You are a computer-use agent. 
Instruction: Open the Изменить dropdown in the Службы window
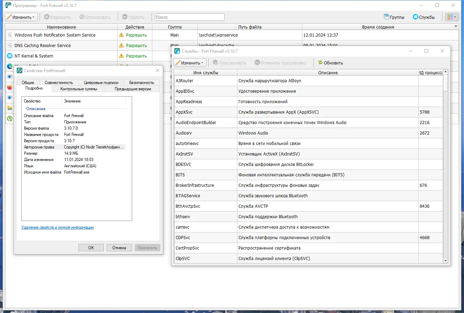pos(190,63)
